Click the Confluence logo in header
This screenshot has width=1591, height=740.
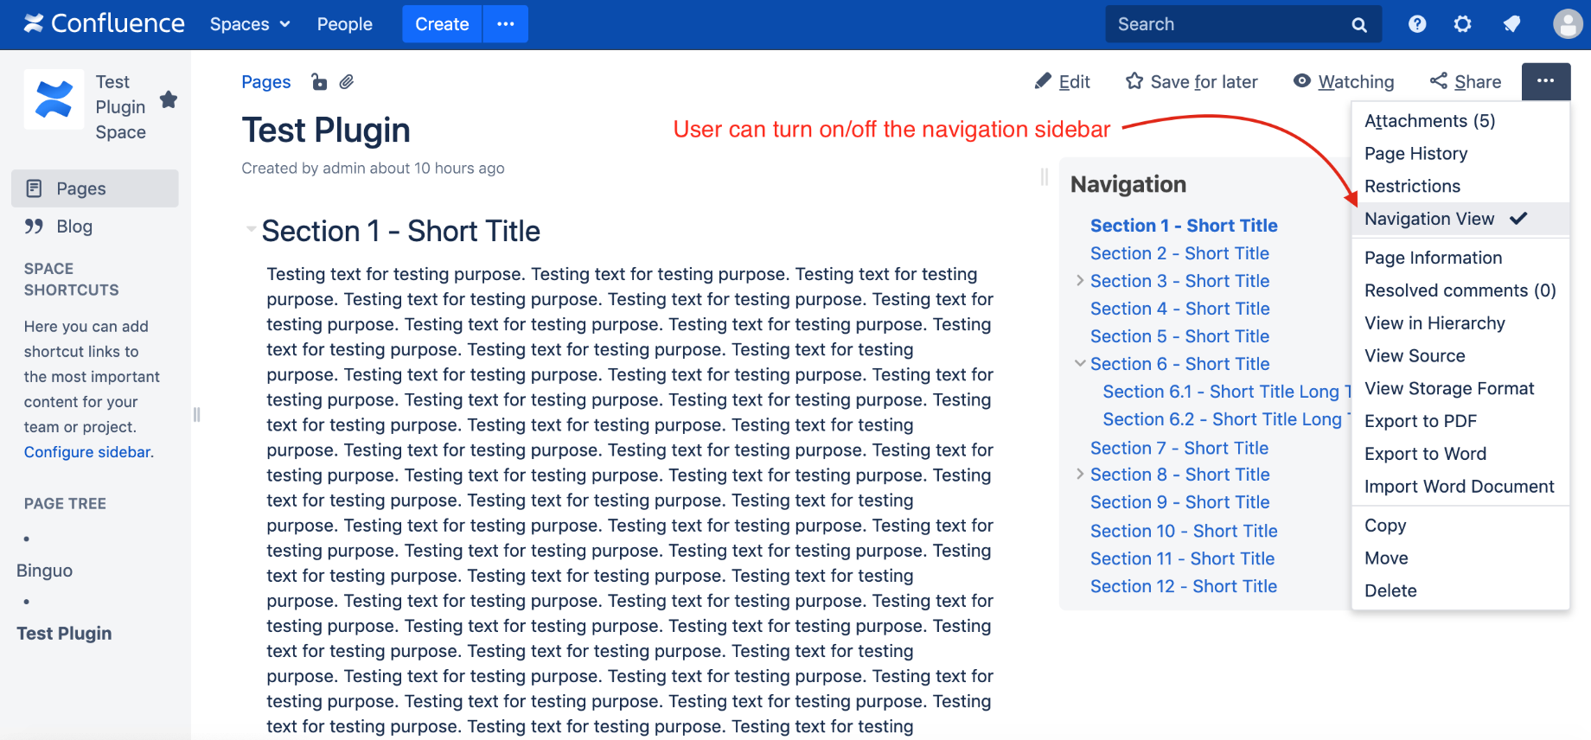coord(104,23)
